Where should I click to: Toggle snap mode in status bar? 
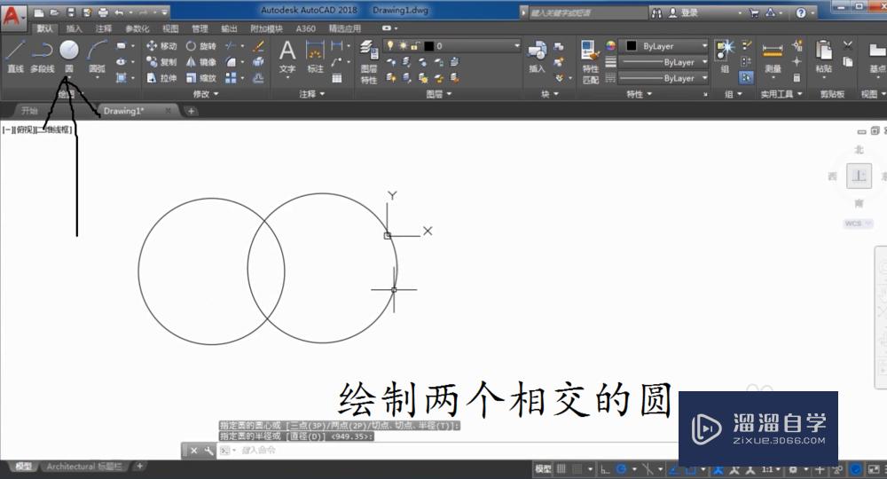577,469
